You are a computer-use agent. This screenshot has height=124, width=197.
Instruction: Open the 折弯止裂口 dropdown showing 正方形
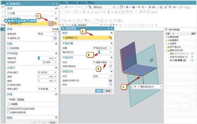tap(47, 72)
